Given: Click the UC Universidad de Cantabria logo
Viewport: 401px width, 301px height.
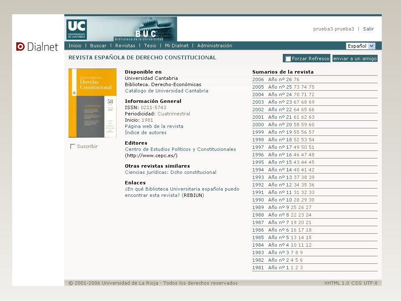Looking at the screenshot, I should (x=76, y=29).
